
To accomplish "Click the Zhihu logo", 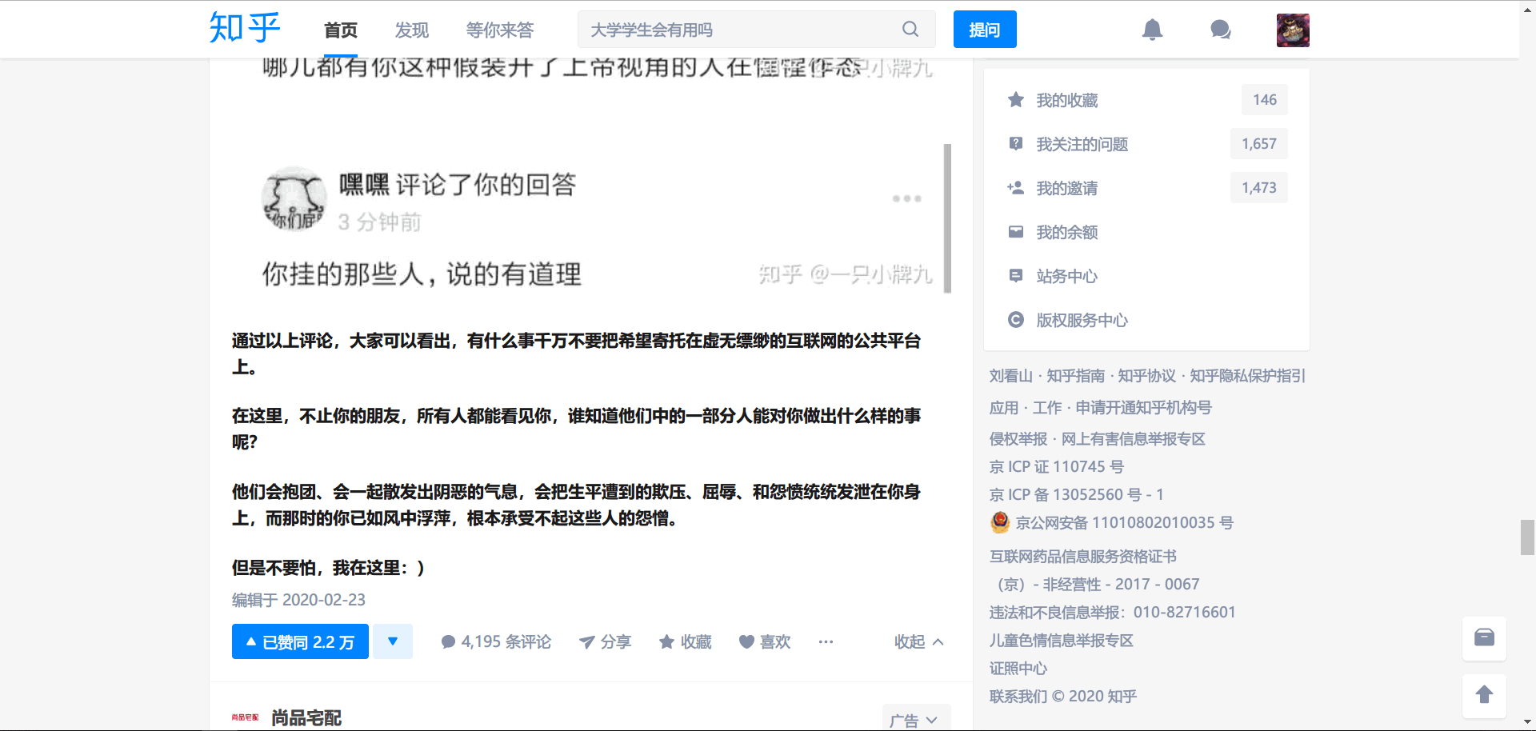I will click(x=245, y=28).
